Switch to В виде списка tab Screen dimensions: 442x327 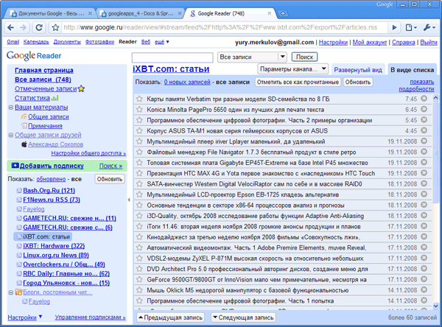pos(412,70)
